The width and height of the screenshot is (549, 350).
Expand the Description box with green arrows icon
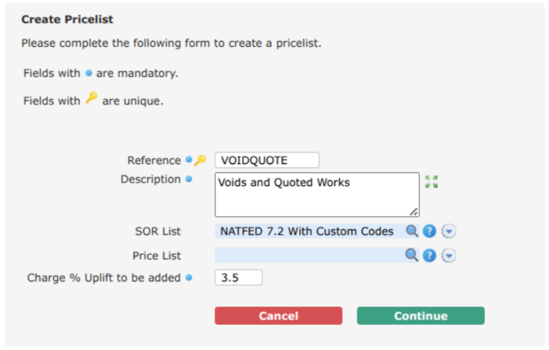[431, 182]
